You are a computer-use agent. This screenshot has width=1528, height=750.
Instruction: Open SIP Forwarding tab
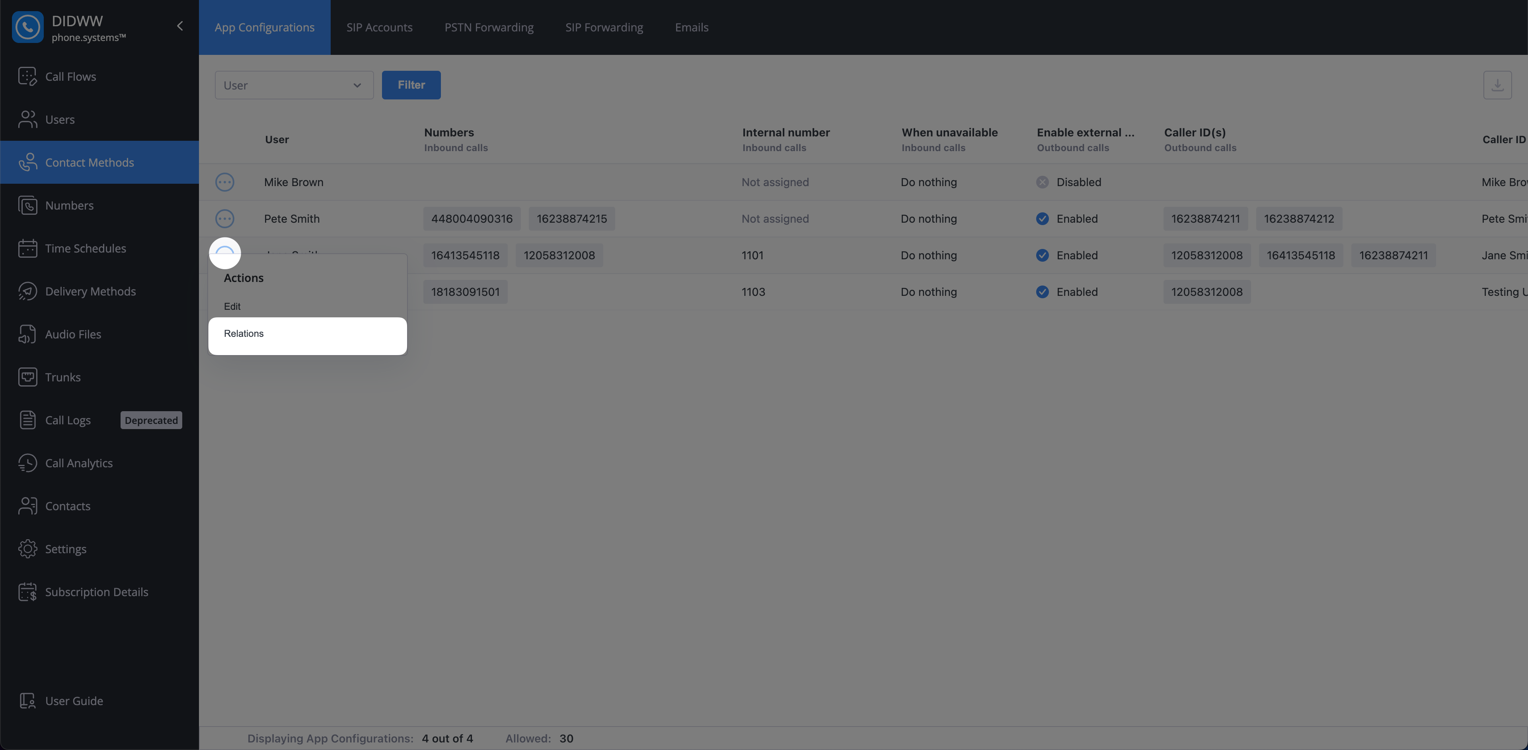604,27
